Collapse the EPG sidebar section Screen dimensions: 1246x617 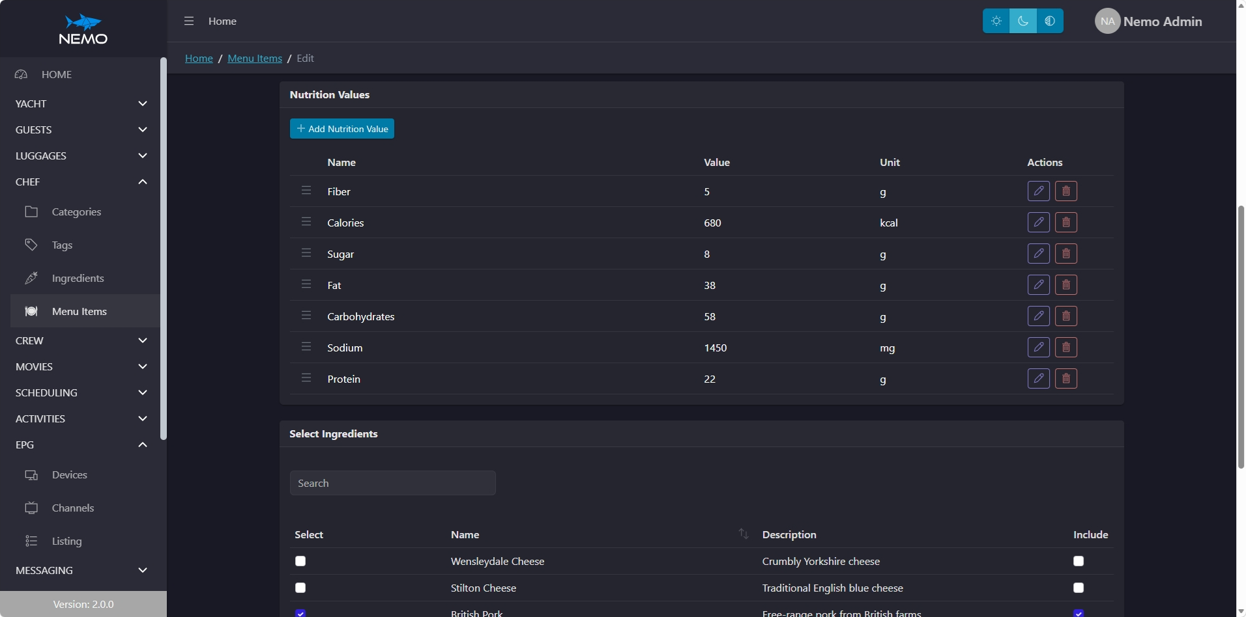[x=81, y=445]
